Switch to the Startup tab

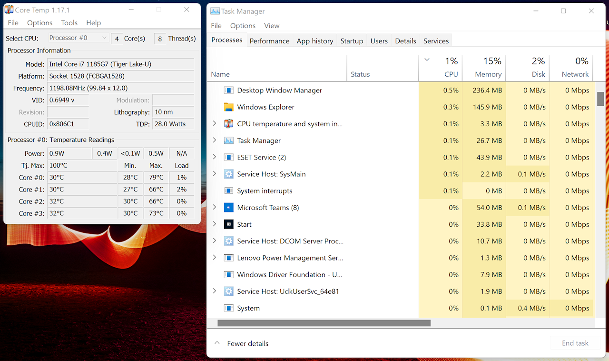click(352, 41)
